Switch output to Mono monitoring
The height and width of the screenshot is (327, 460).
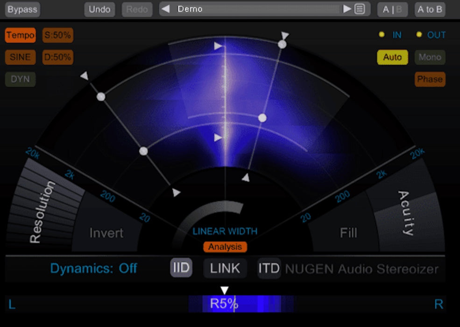pyautogui.click(x=430, y=57)
